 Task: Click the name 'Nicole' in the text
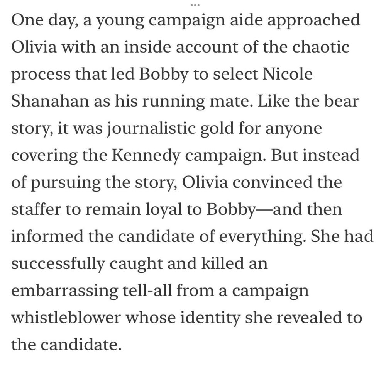288,74
